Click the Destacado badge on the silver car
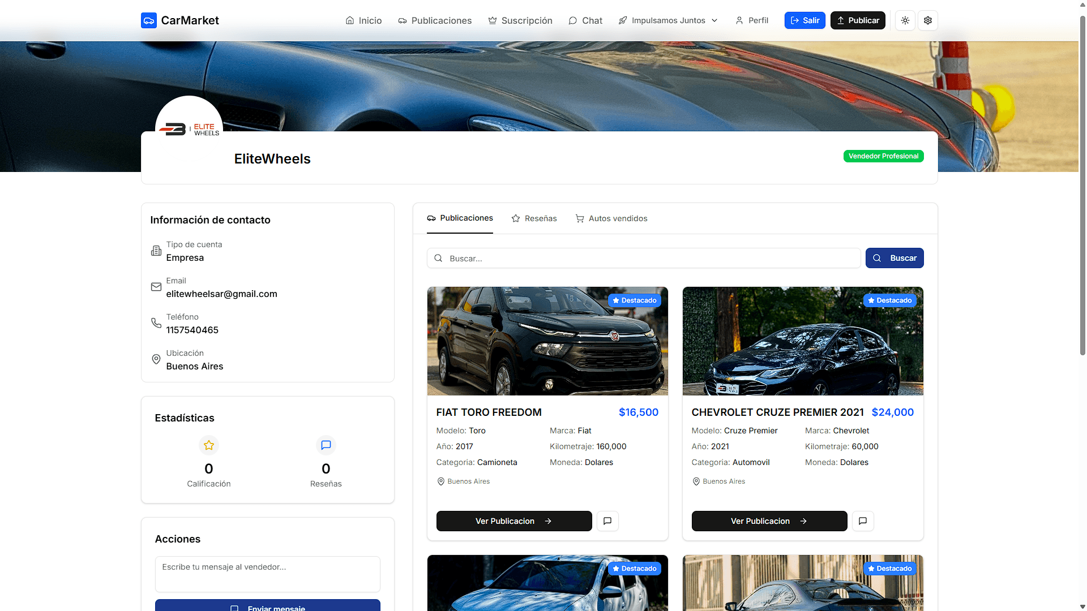 pyautogui.click(x=635, y=569)
